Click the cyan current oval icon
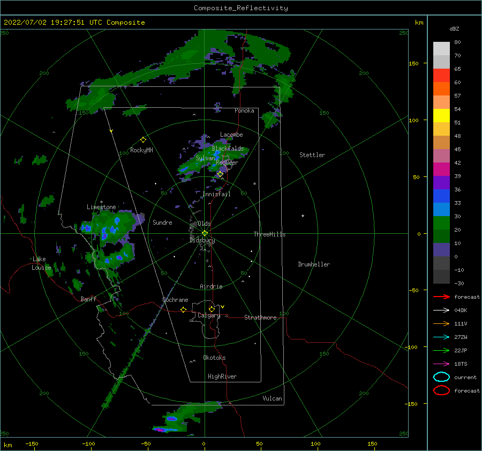 click(x=441, y=377)
